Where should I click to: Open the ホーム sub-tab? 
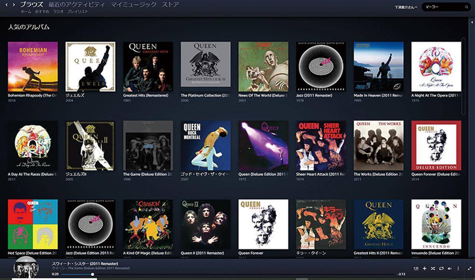(26, 12)
